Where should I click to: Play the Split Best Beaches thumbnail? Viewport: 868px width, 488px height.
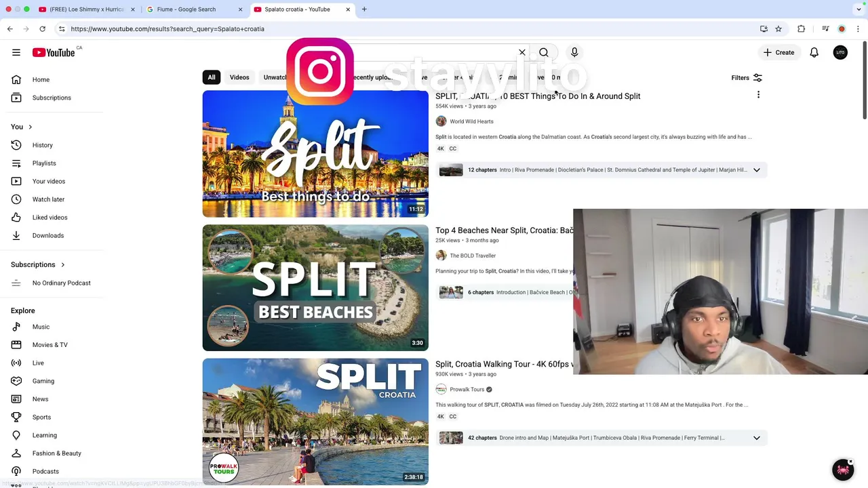pyautogui.click(x=315, y=287)
